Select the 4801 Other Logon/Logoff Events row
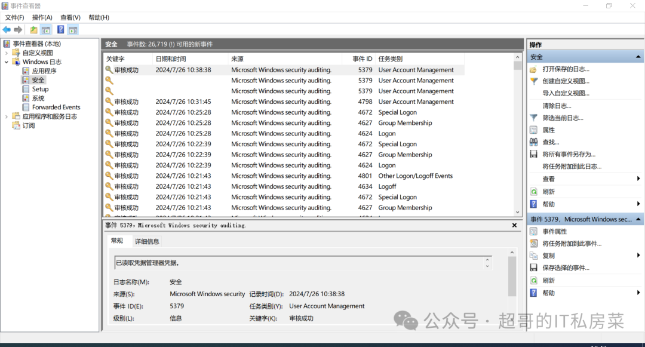 coord(284,176)
